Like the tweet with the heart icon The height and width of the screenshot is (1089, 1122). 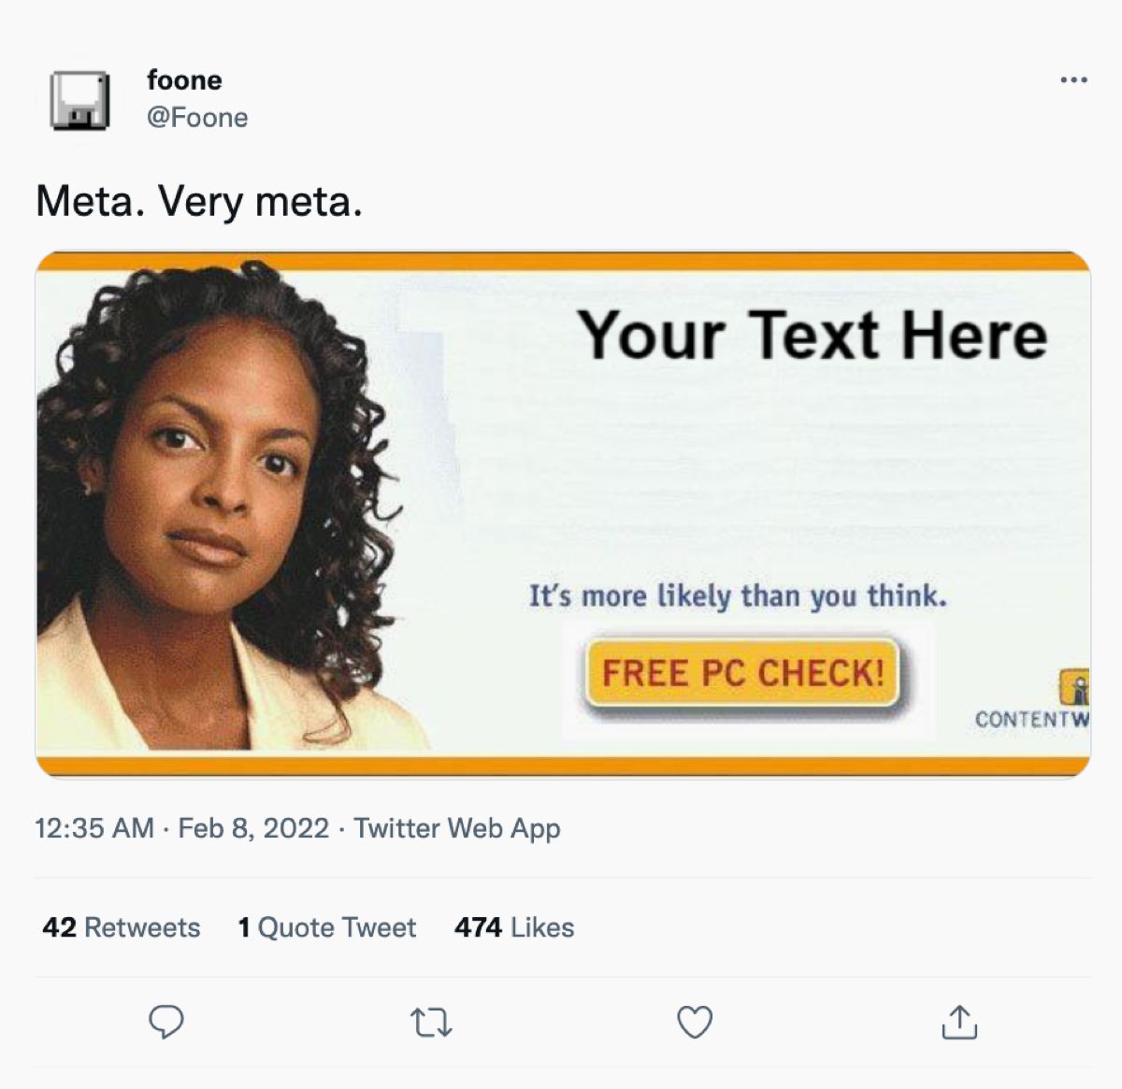pos(695,1023)
